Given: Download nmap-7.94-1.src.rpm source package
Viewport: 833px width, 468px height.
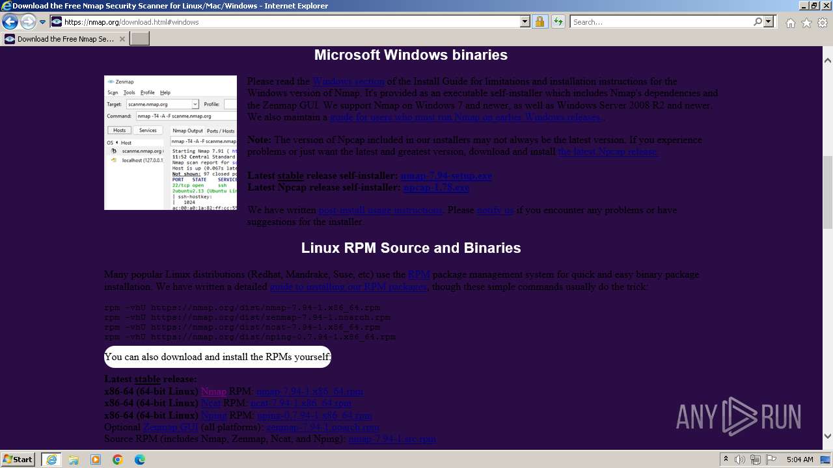Looking at the screenshot, I should pyautogui.click(x=392, y=439).
